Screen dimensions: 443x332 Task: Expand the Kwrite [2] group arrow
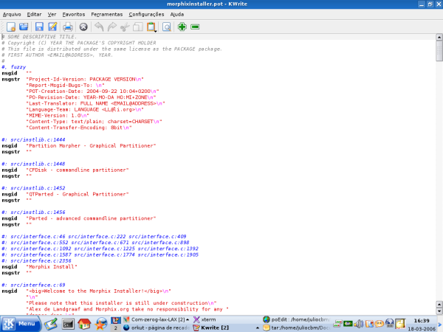pyautogui.click(x=258, y=328)
